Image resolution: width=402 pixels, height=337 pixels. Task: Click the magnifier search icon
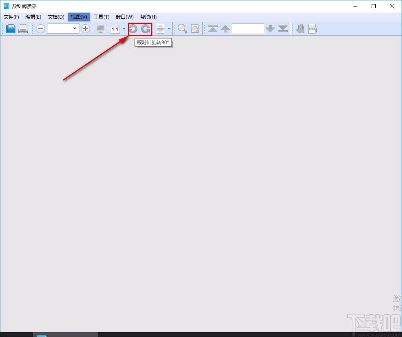(x=182, y=29)
